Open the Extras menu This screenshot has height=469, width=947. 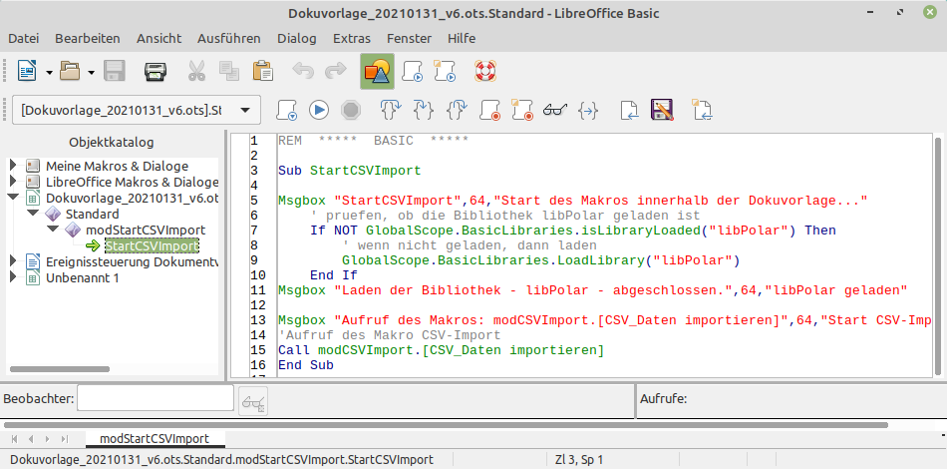(x=352, y=38)
